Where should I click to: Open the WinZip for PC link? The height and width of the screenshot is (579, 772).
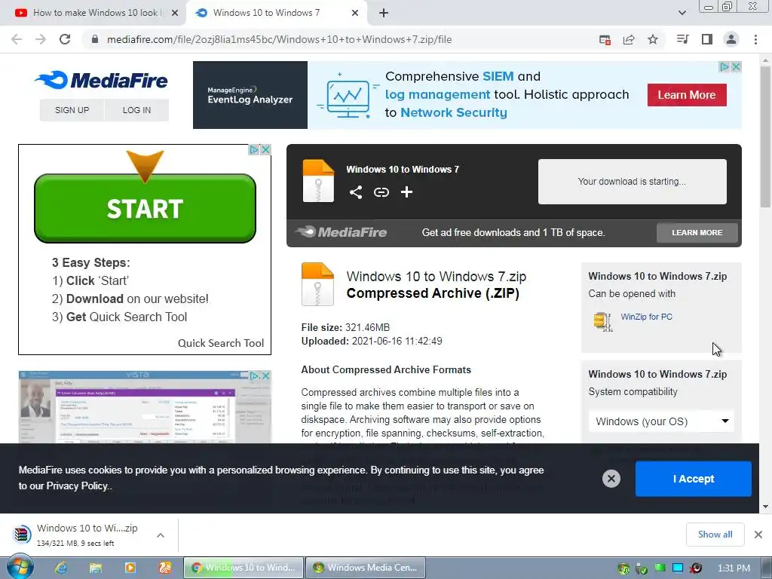coord(646,317)
